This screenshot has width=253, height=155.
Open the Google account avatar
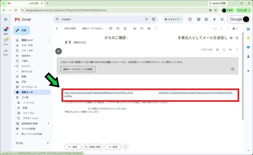tap(246, 19)
